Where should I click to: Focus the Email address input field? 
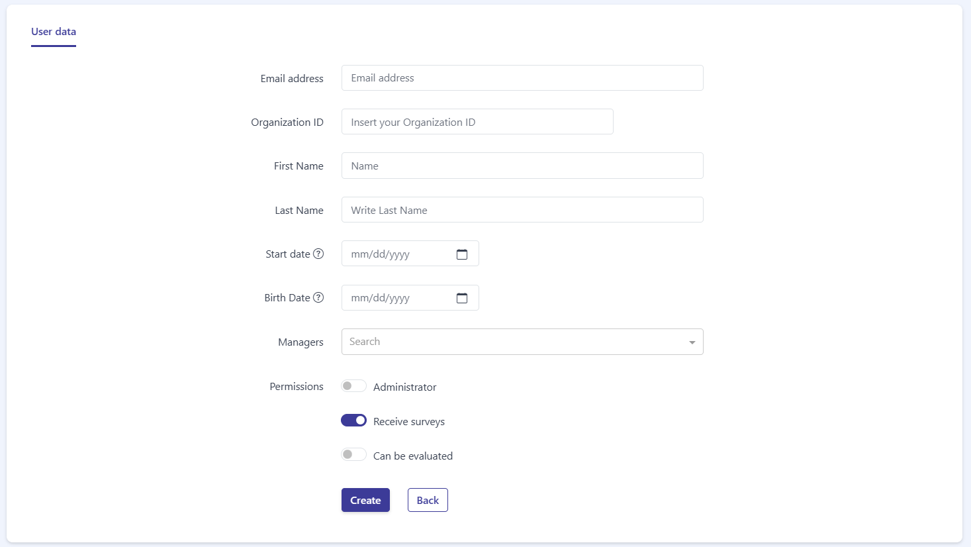pos(522,77)
